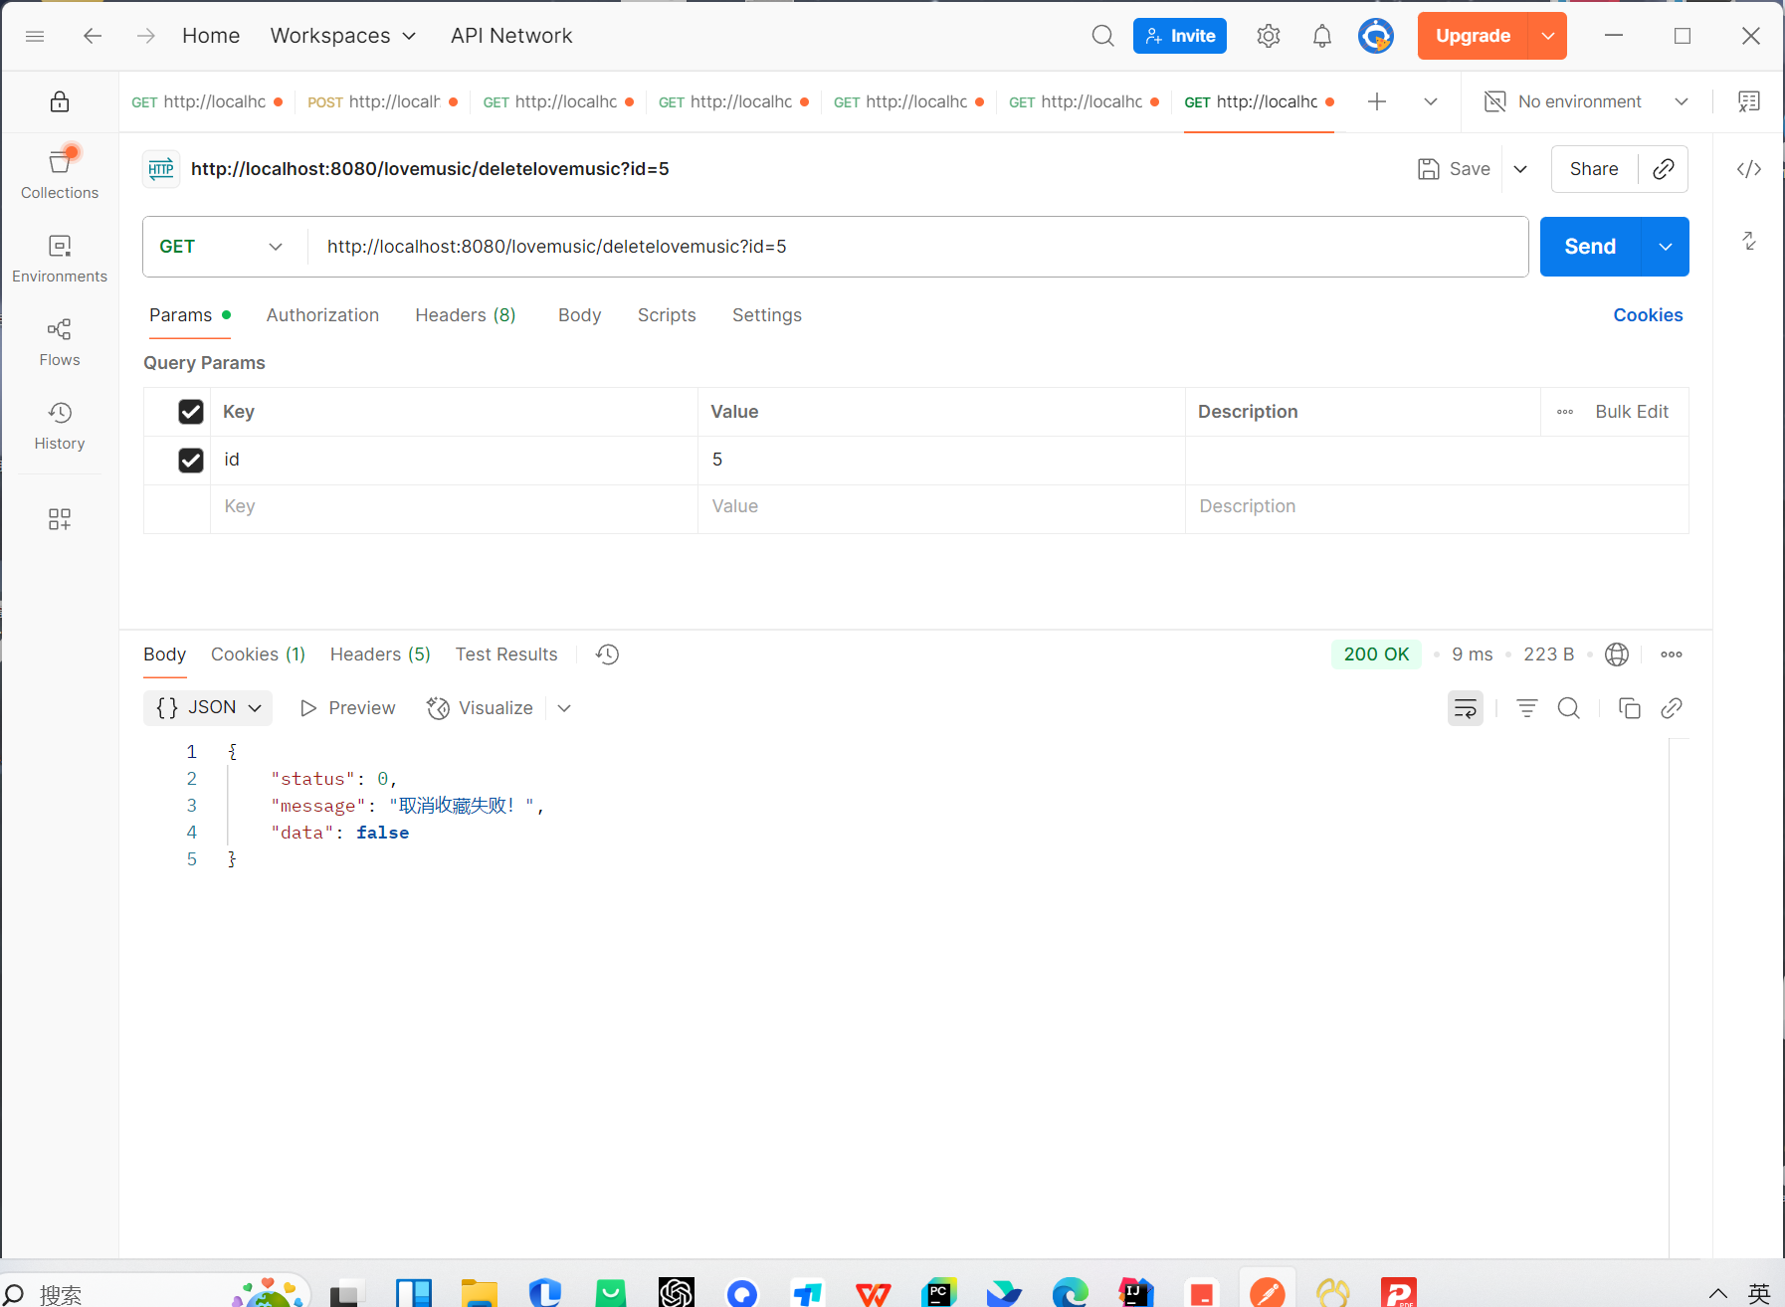Open the response more options ellipsis
This screenshot has height=1307, width=1785.
pyautogui.click(x=1672, y=654)
